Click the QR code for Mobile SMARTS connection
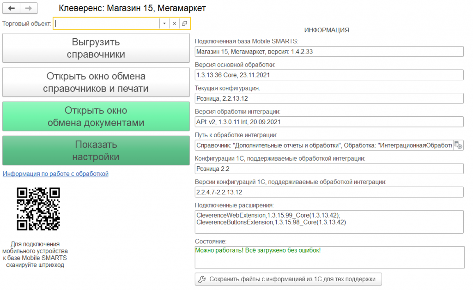Viewport: 473px width, 290px height. click(x=38, y=209)
